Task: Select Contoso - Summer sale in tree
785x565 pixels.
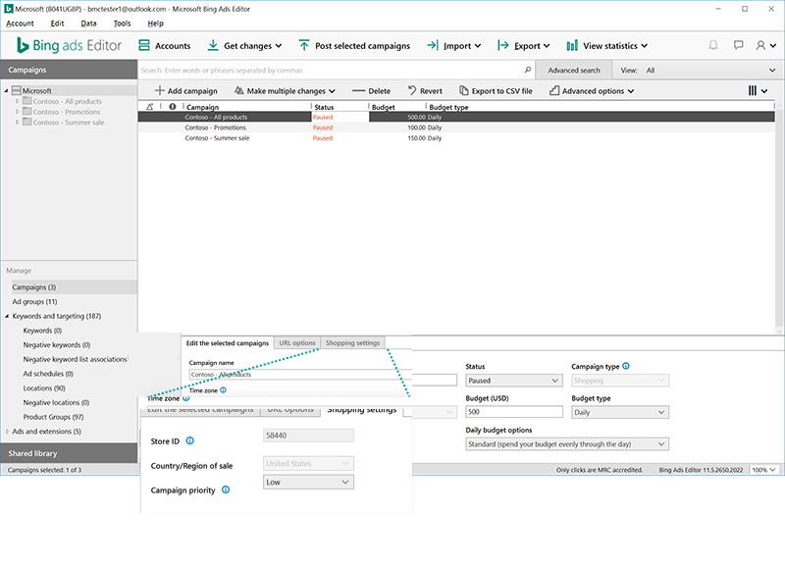Action: [69, 122]
